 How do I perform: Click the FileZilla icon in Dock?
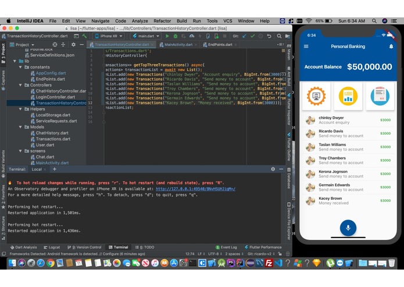269,263
